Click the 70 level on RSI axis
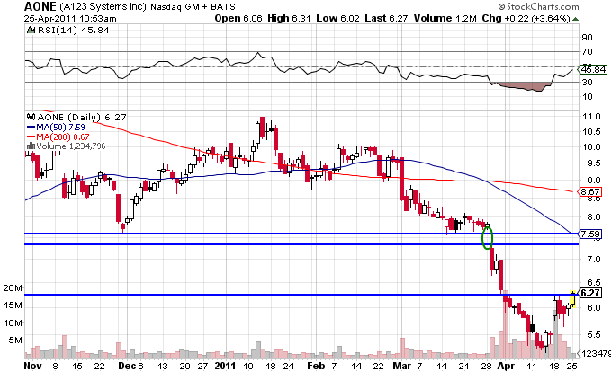 point(587,52)
